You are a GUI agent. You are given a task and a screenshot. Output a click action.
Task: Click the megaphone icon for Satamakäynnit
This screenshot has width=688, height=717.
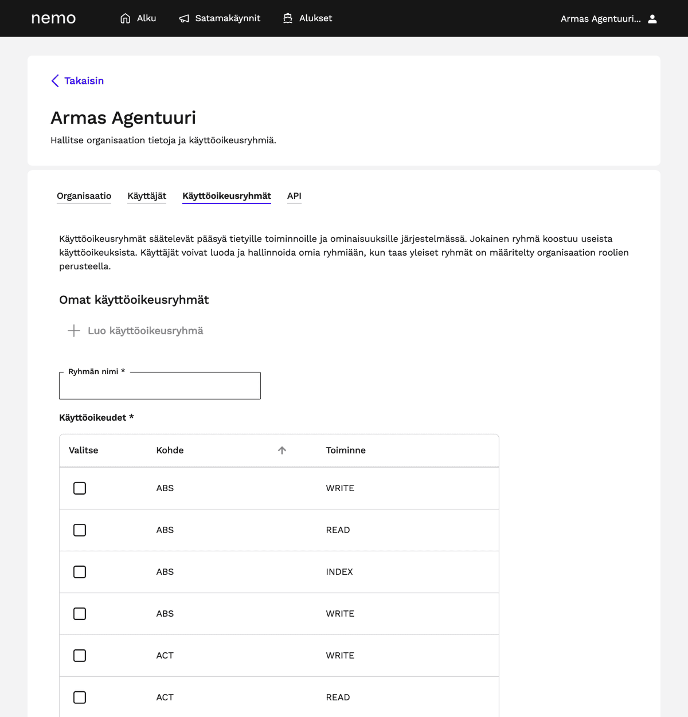184,18
